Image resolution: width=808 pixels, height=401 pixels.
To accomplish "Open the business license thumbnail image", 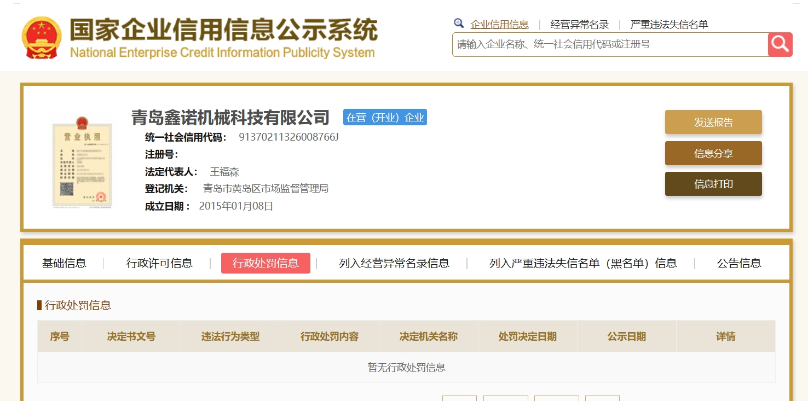I will pyautogui.click(x=82, y=161).
